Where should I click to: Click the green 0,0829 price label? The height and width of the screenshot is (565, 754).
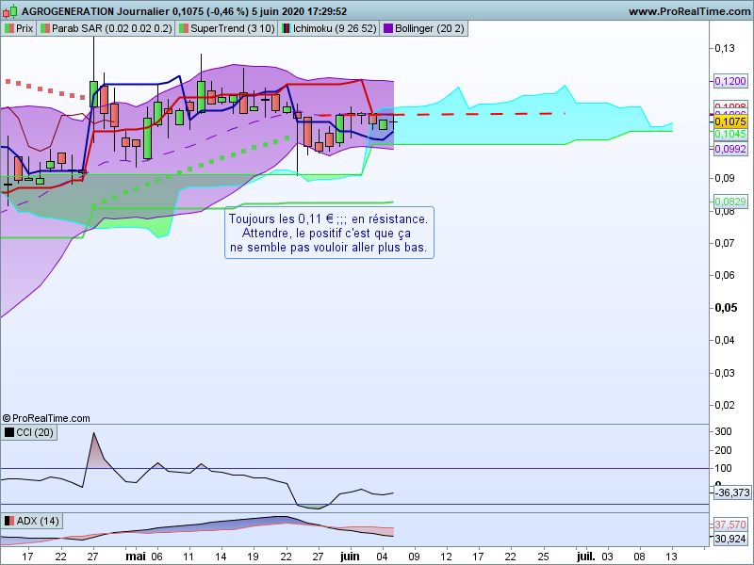pyautogui.click(x=729, y=202)
